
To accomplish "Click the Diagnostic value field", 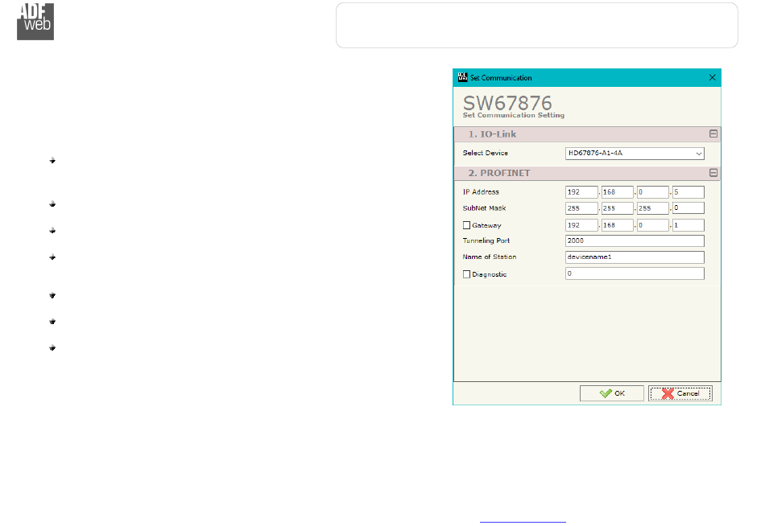I will tap(635, 273).
